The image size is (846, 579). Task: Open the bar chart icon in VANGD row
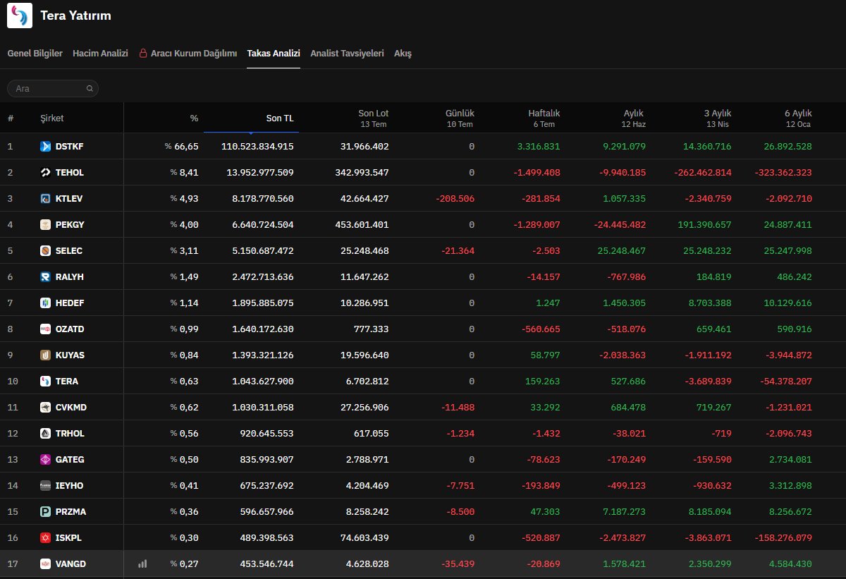[x=142, y=563]
